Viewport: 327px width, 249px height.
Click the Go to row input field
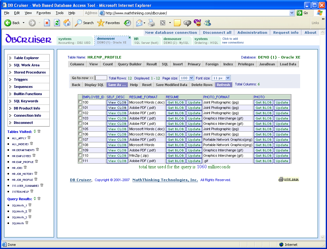pyautogui.click(x=101, y=78)
